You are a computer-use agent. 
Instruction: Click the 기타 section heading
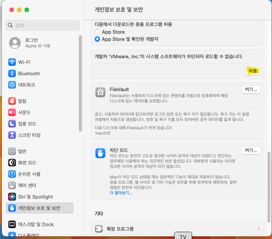(99, 214)
